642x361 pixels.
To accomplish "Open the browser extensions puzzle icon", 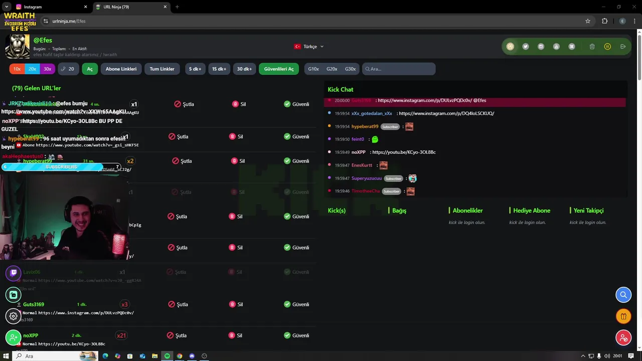I will tap(604, 21).
